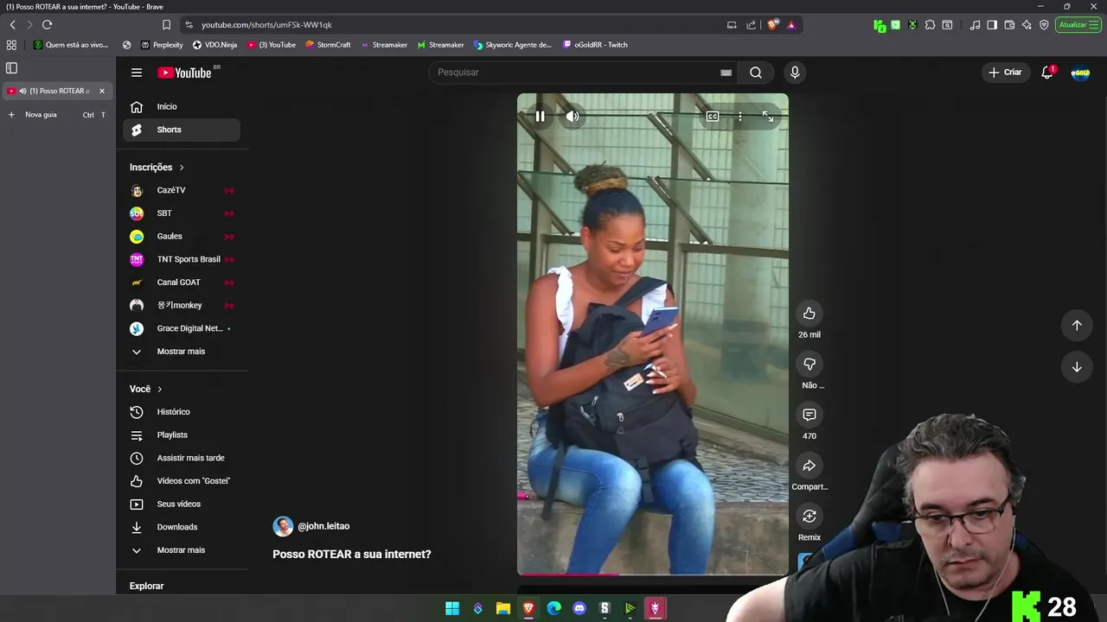Pause the Shorts video
The height and width of the screenshot is (622, 1107).
point(540,116)
